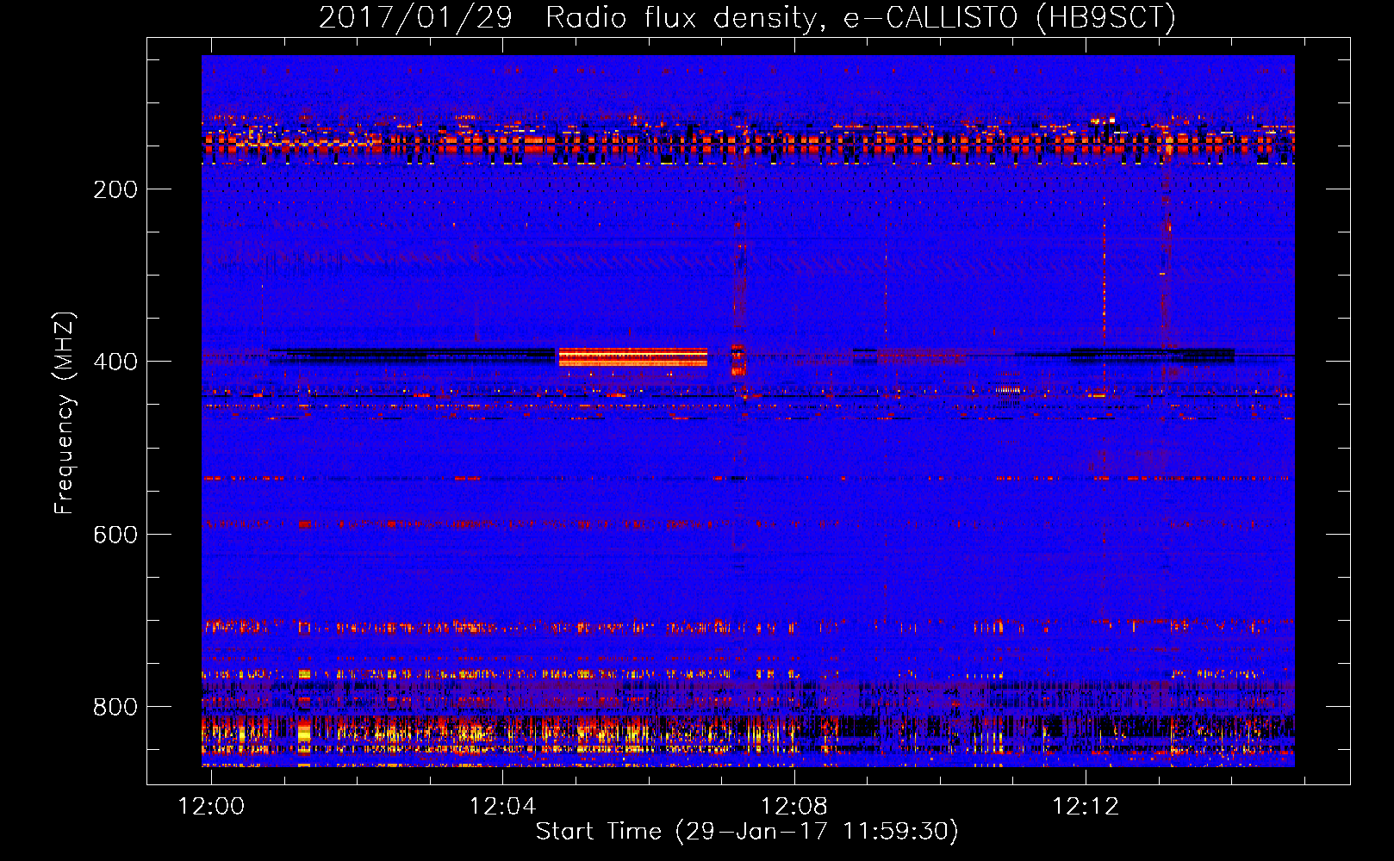Click the '12:08' time tick label
1394x861 pixels.
pos(793,806)
